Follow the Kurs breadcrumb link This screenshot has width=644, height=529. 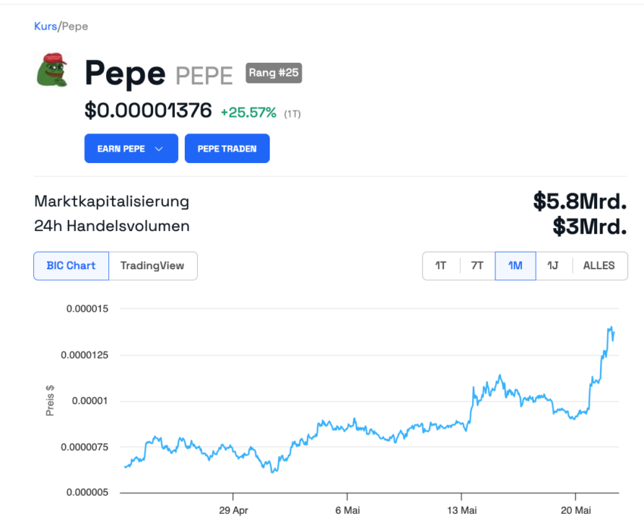pos(45,27)
